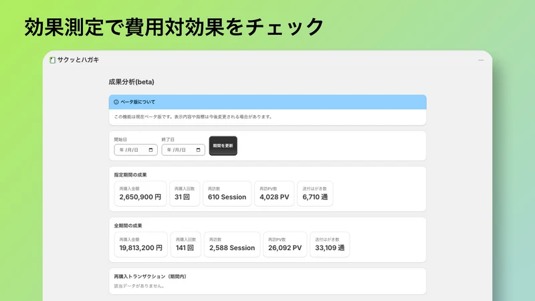Click the ベータ版について banner heading
This screenshot has width=535, height=301.
pos(138,102)
